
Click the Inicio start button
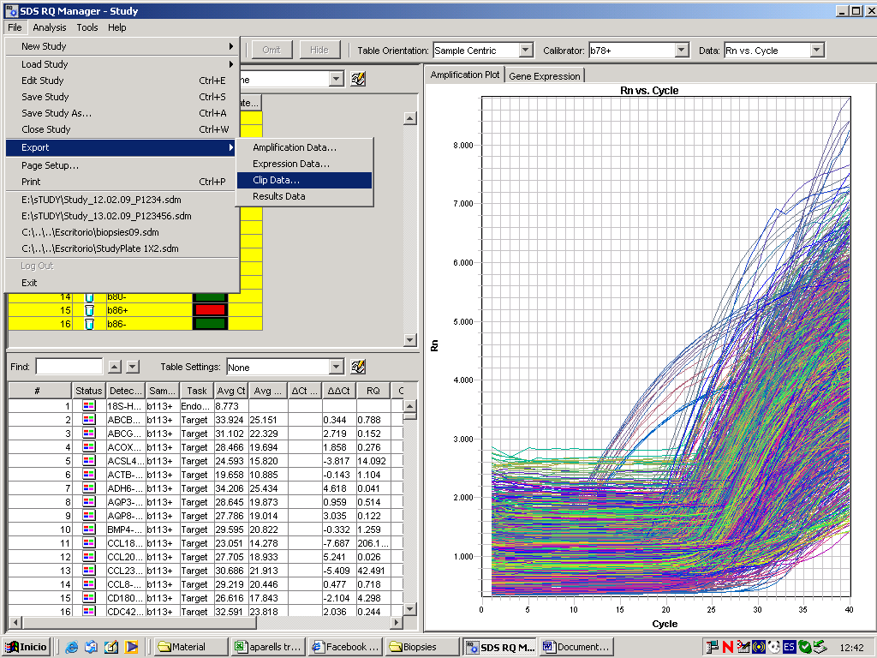27,647
